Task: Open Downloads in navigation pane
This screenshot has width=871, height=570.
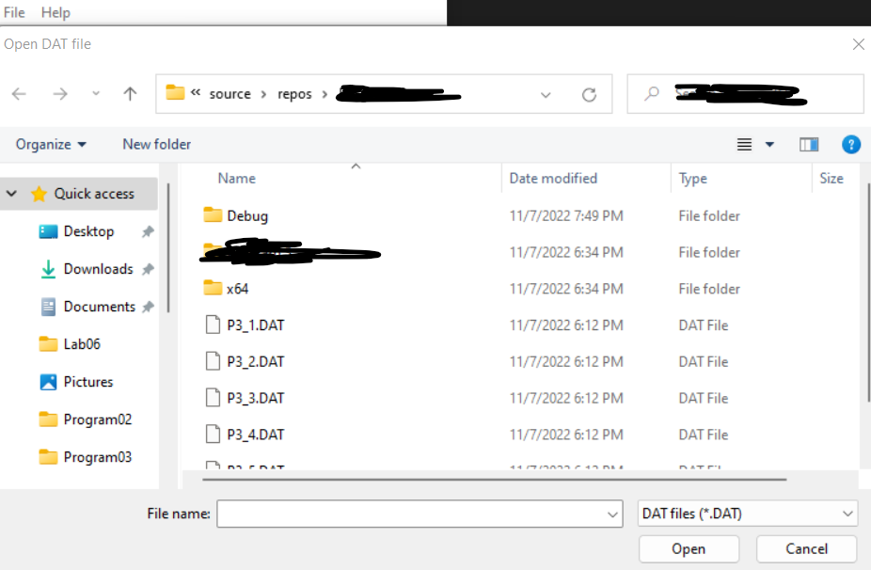Action: pyautogui.click(x=99, y=269)
